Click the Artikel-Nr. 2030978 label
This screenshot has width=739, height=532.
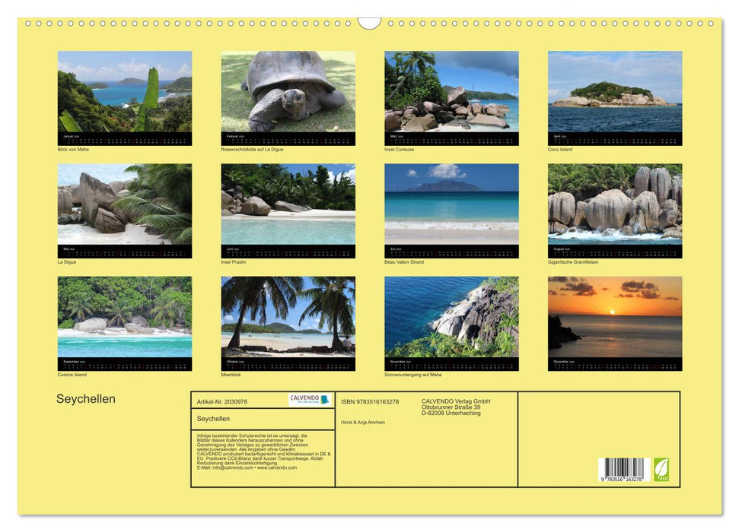tap(225, 401)
